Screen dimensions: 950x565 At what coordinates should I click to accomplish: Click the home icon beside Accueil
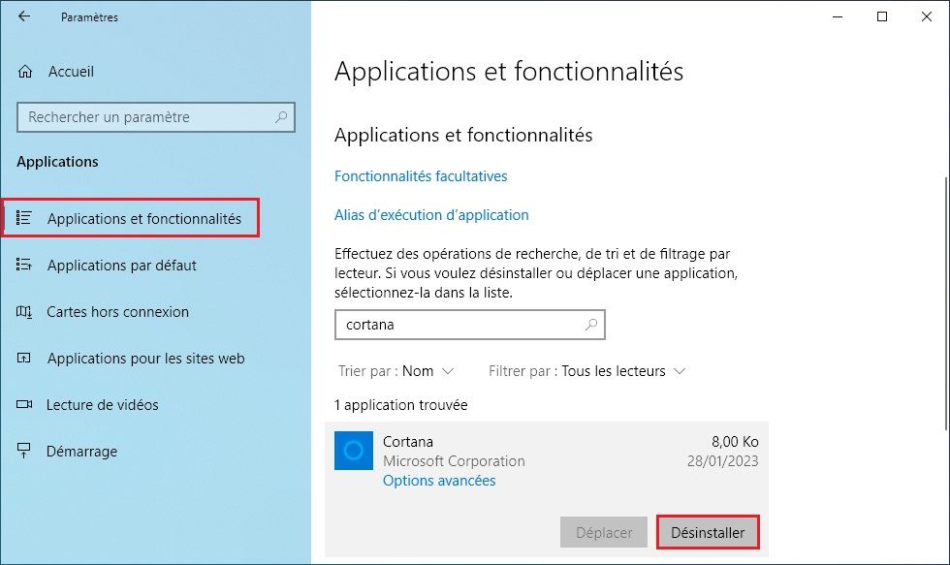click(x=23, y=72)
